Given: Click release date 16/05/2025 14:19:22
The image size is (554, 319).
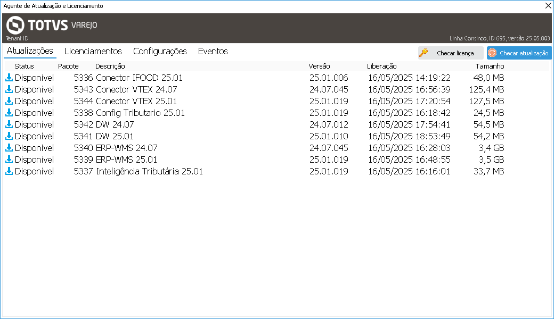Looking at the screenshot, I should tap(409, 78).
